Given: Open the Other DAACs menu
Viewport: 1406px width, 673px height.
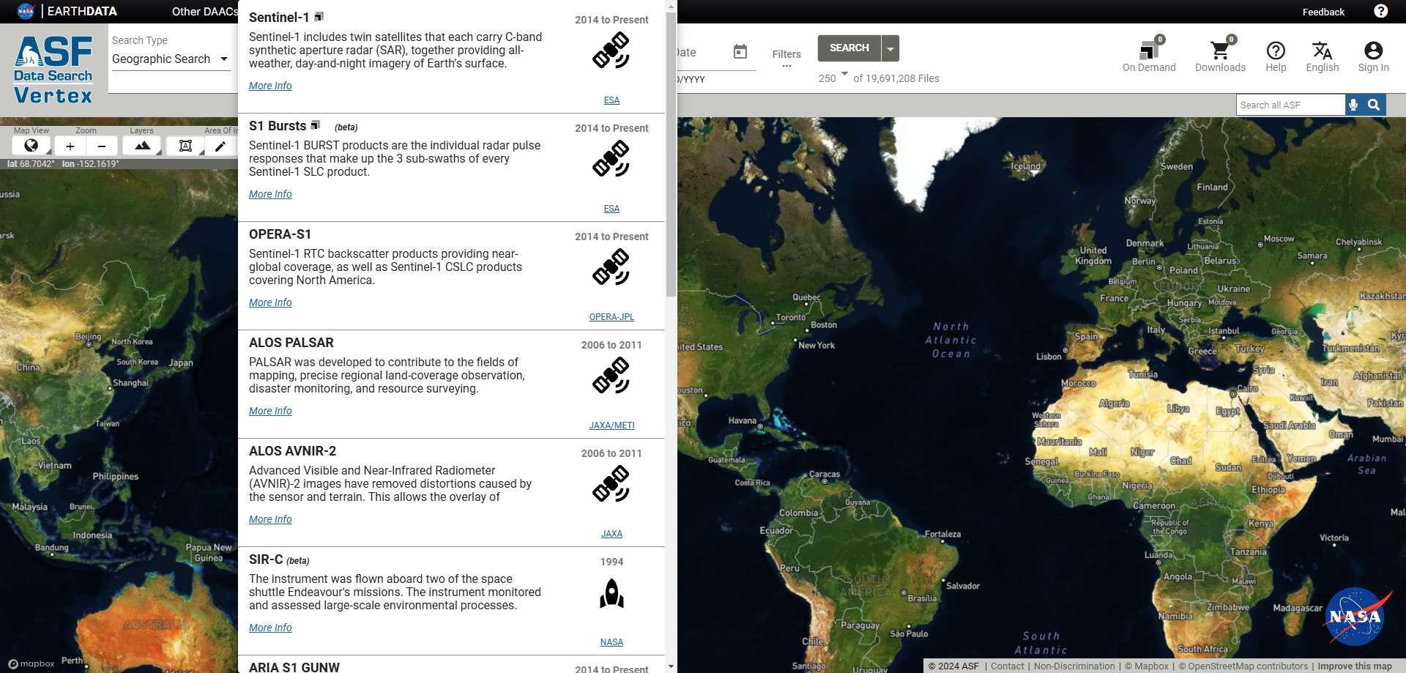Looking at the screenshot, I should [x=204, y=12].
